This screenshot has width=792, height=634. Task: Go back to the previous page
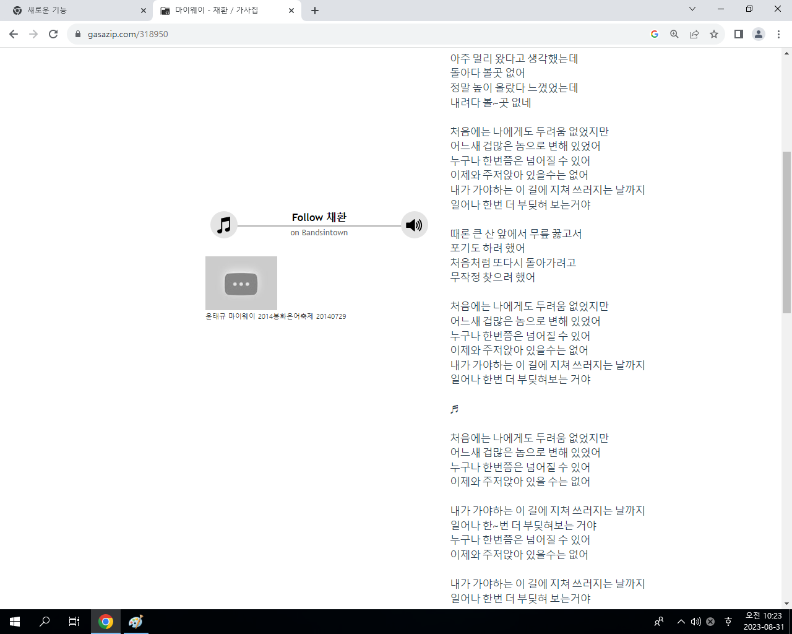(14, 34)
